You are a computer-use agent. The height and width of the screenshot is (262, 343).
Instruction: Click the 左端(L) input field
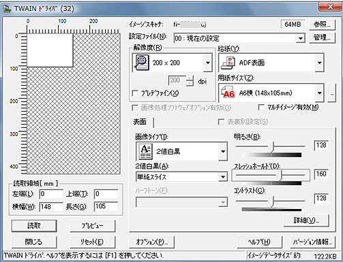pyautogui.click(x=51, y=194)
